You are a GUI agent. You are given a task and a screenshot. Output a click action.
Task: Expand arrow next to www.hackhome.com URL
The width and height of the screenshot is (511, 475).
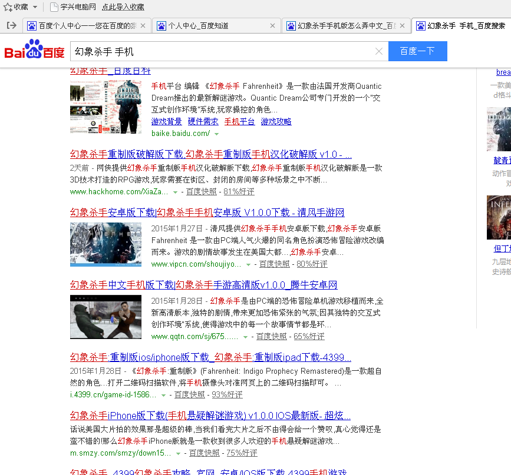pos(175,192)
